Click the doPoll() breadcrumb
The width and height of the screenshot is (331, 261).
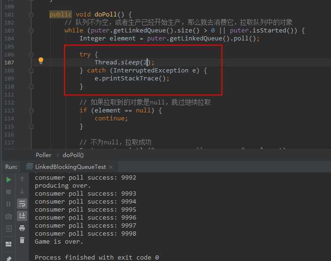[x=73, y=155]
